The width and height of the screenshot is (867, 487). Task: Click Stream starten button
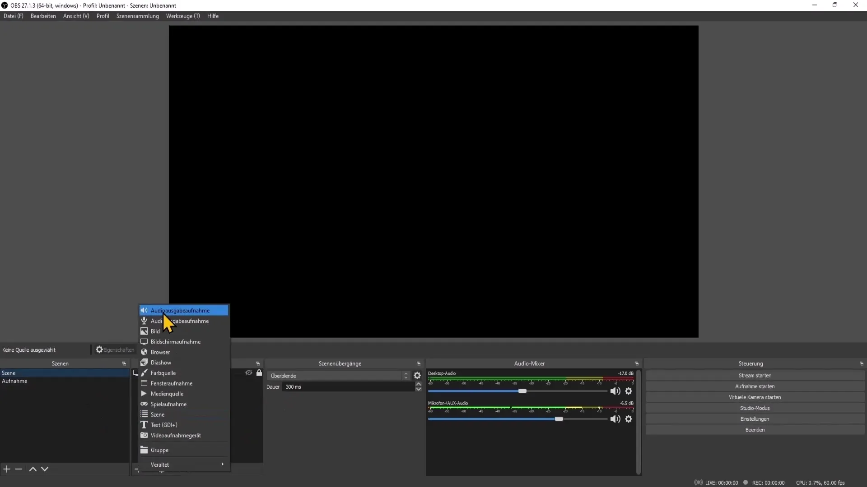point(755,376)
